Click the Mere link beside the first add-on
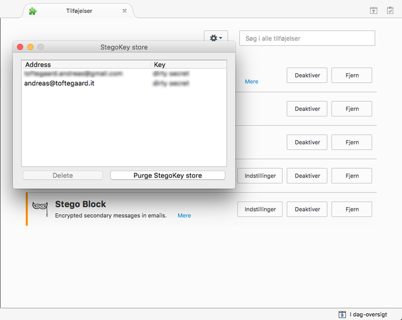 point(252,82)
